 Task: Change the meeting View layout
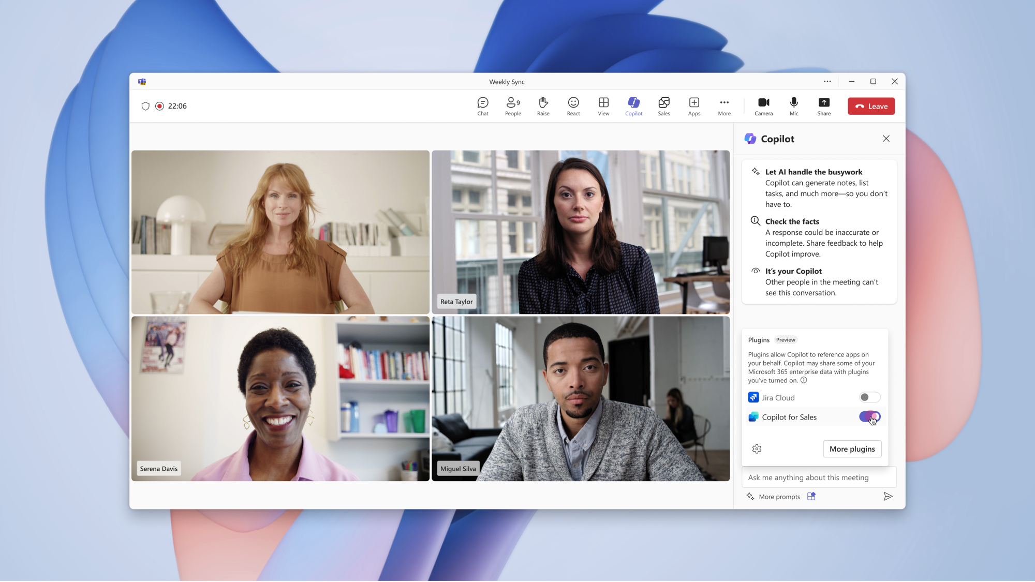(x=603, y=106)
